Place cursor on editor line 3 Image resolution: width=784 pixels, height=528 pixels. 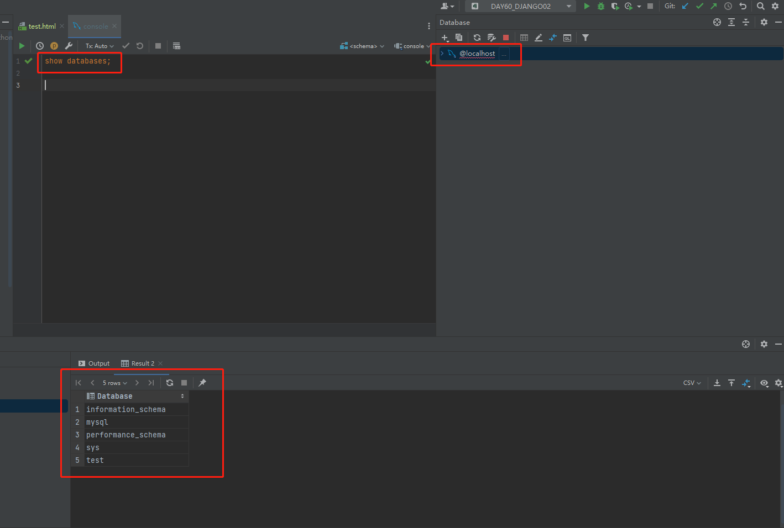[x=238, y=85]
